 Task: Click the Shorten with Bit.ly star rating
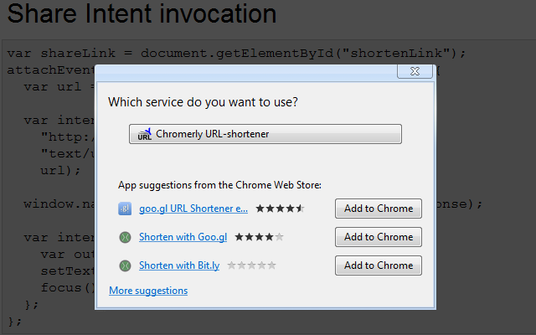point(251,265)
